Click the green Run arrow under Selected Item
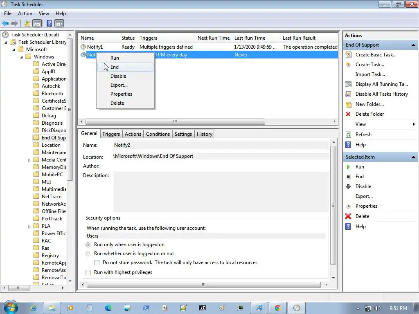This screenshot has width=419, height=314. 348,167
